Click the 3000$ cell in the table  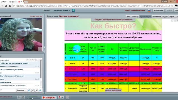134,88
